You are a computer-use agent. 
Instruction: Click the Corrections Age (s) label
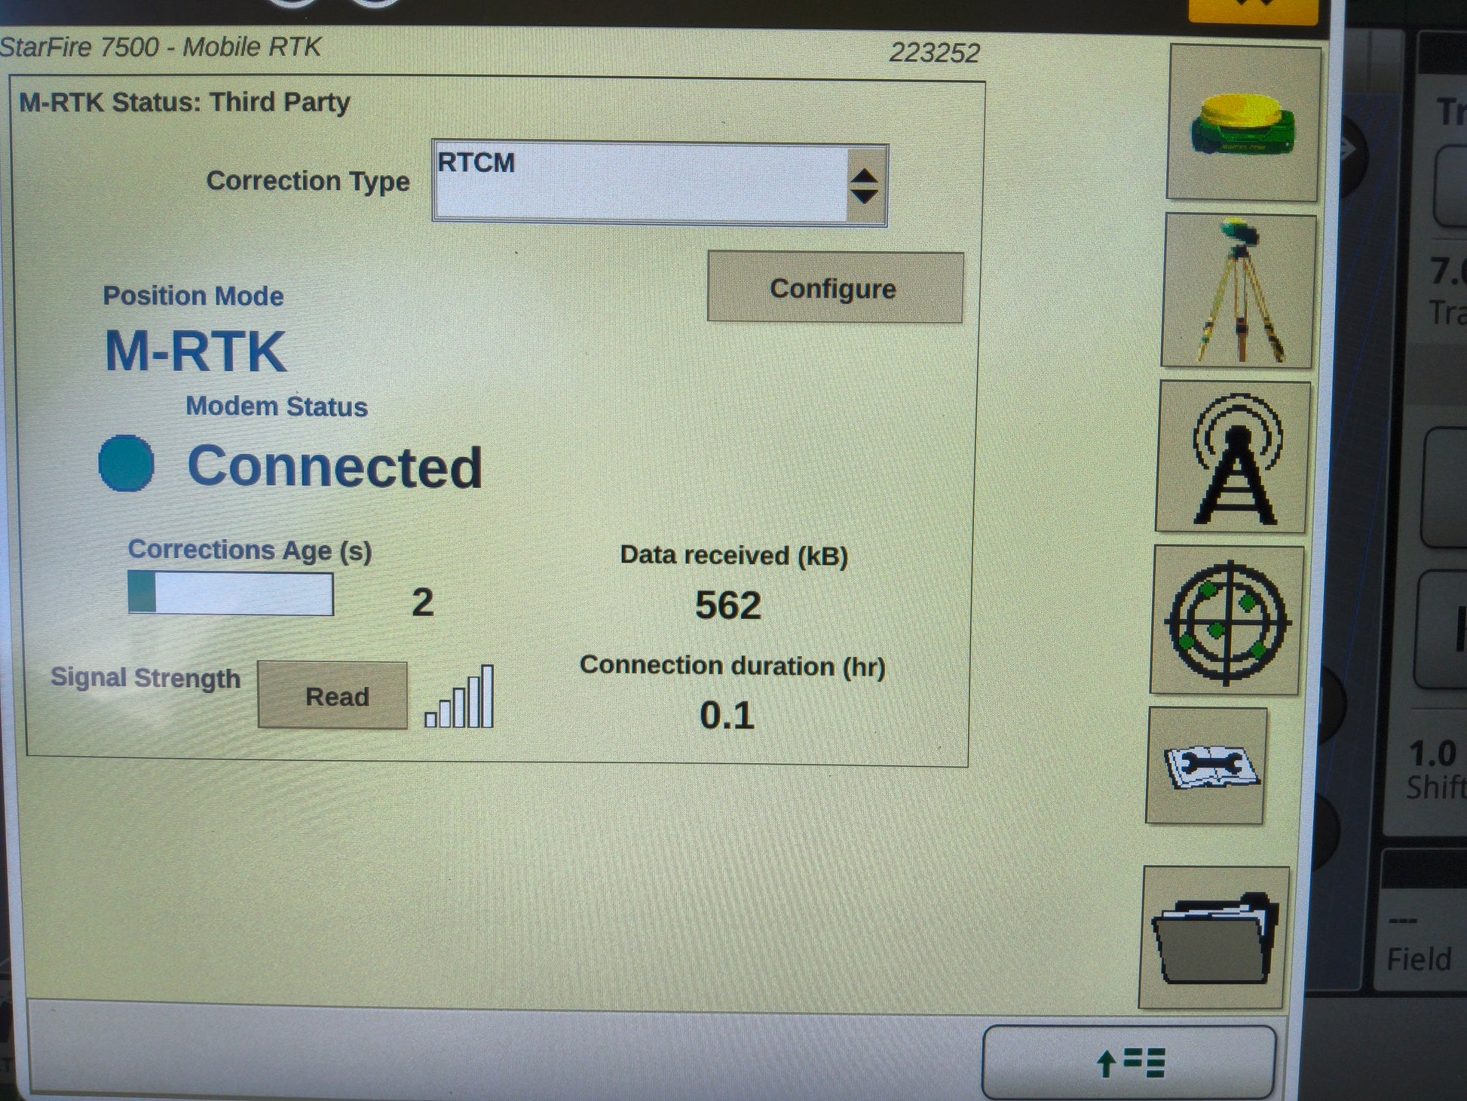click(250, 550)
